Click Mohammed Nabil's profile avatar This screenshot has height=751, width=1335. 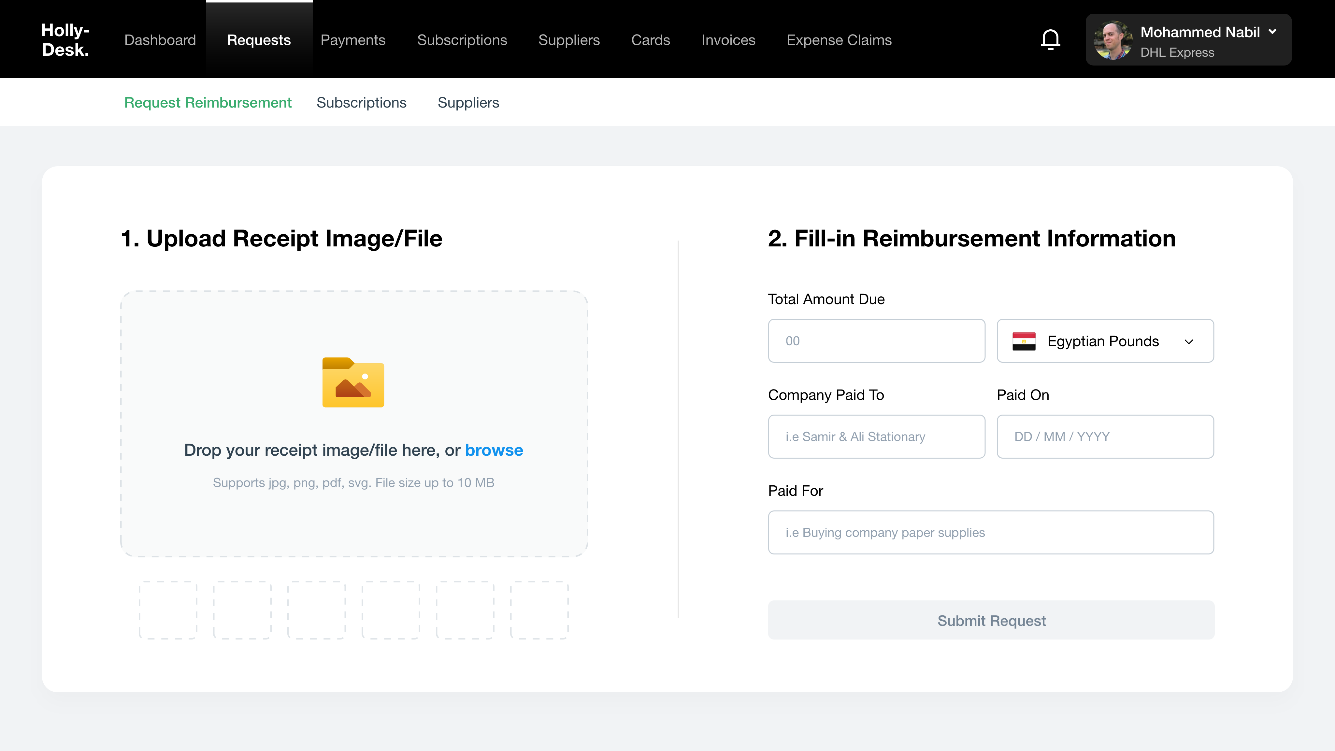pyautogui.click(x=1113, y=40)
